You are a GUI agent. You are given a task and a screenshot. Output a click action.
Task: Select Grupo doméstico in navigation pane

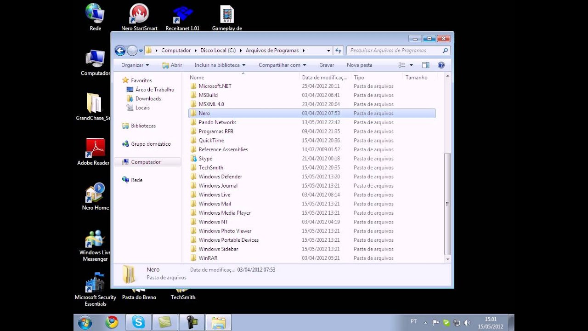click(151, 144)
